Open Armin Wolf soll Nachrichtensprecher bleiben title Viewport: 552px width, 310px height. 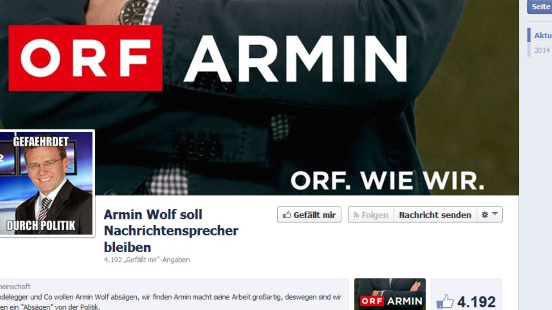click(171, 231)
